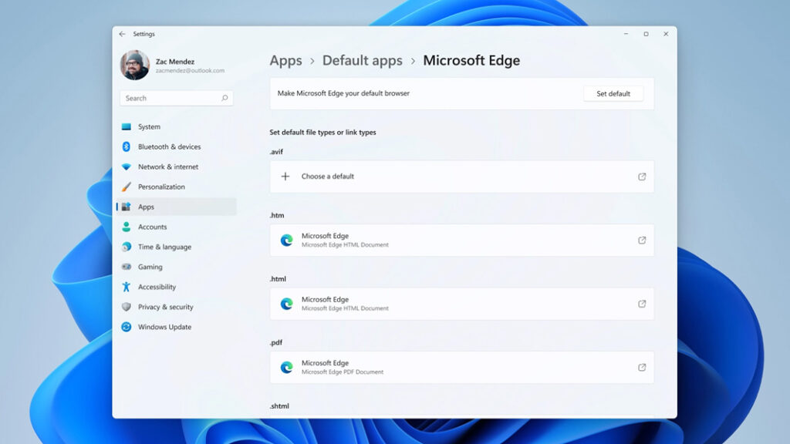Open the Accounts section icon
The width and height of the screenshot is (790, 444).
125,227
